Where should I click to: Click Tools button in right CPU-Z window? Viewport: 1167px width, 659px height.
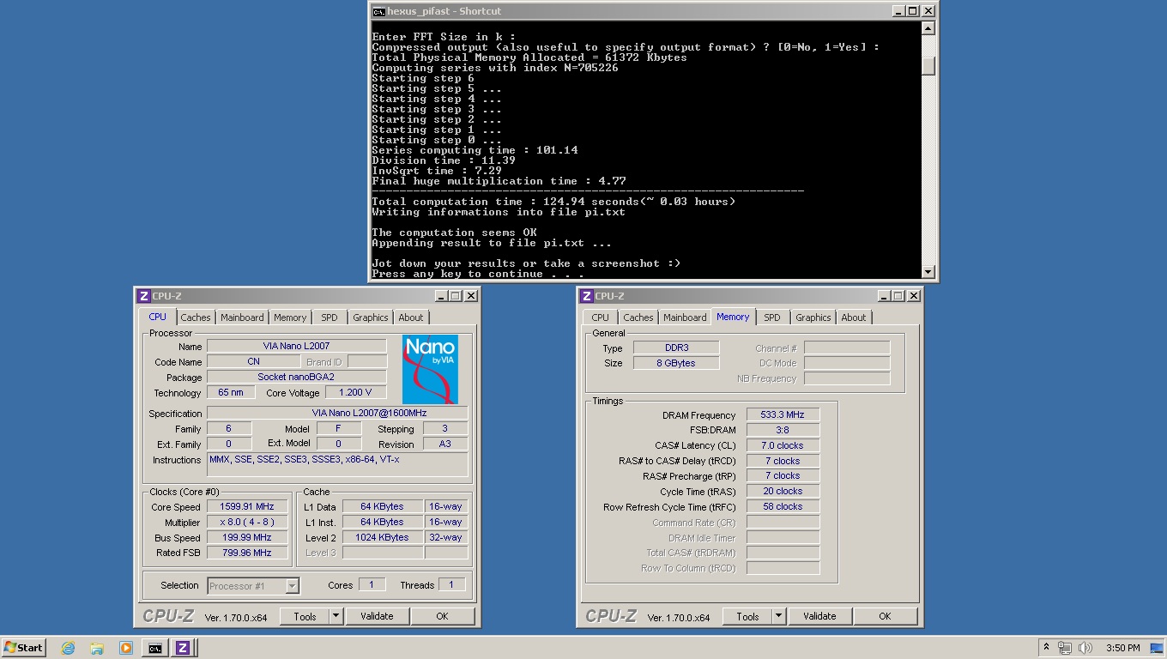(747, 616)
